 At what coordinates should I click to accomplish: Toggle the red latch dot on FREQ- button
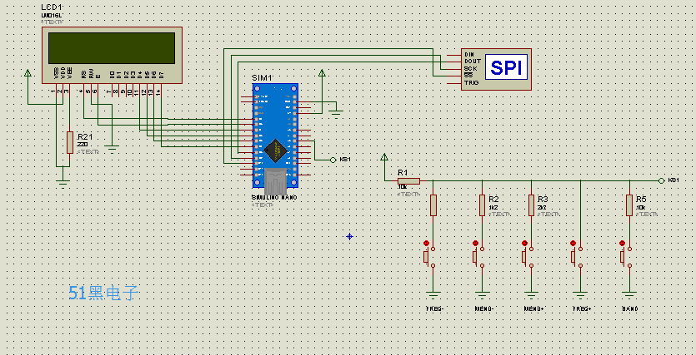(x=426, y=243)
